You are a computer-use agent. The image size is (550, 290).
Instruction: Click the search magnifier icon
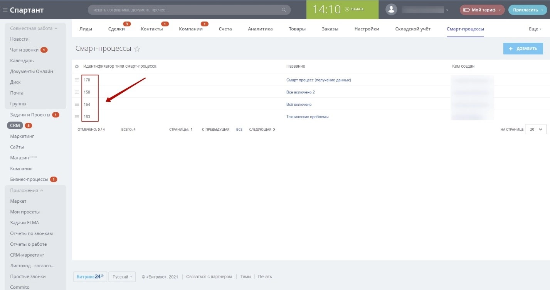(284, 10)
